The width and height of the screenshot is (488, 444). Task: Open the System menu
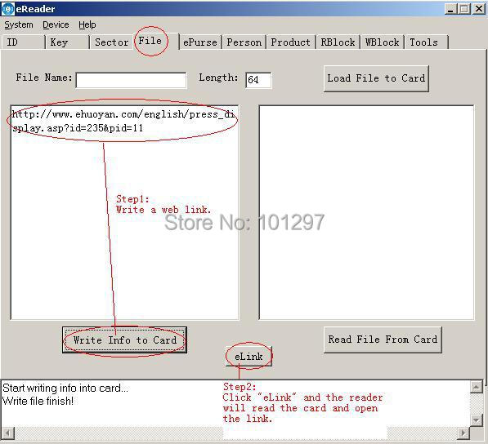pos(19,24)
